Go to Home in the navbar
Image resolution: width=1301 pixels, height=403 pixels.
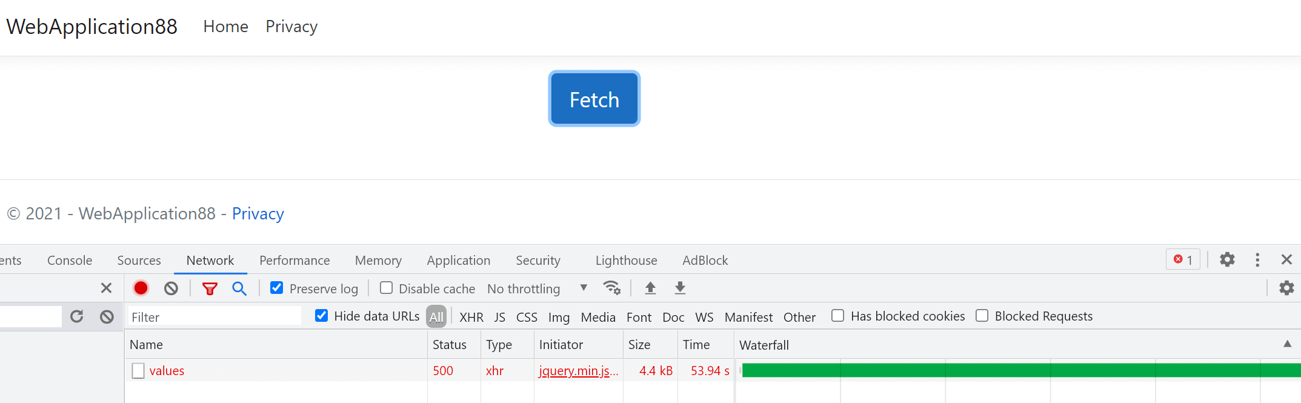[225, 27]
